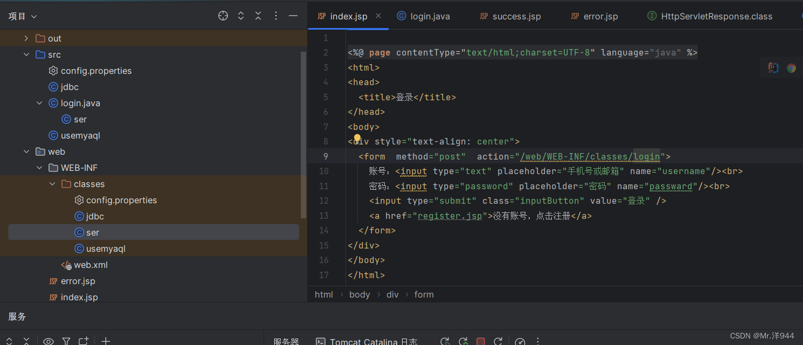803x345 pixels.
Task: Click the filter icon in Services toolbar
Action: tap(66, 341)
